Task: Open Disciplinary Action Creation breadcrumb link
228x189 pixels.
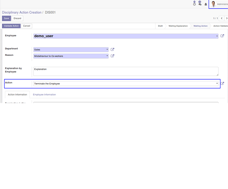Action: 22,12
